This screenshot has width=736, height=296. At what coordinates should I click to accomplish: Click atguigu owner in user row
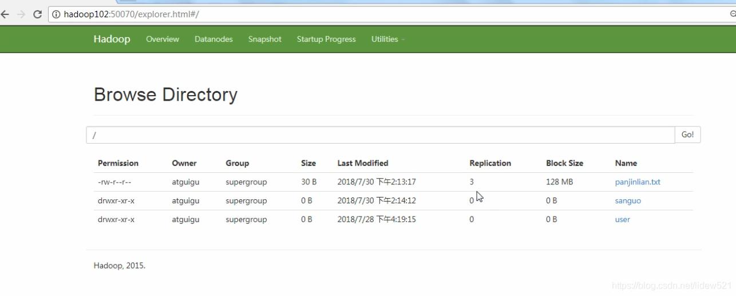(x=185, y=219)
